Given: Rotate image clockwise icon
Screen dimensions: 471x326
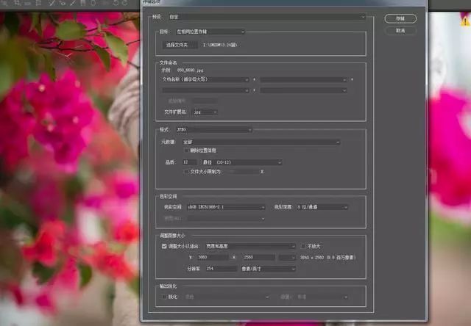Looking at the screenshot, I should 125,3.
